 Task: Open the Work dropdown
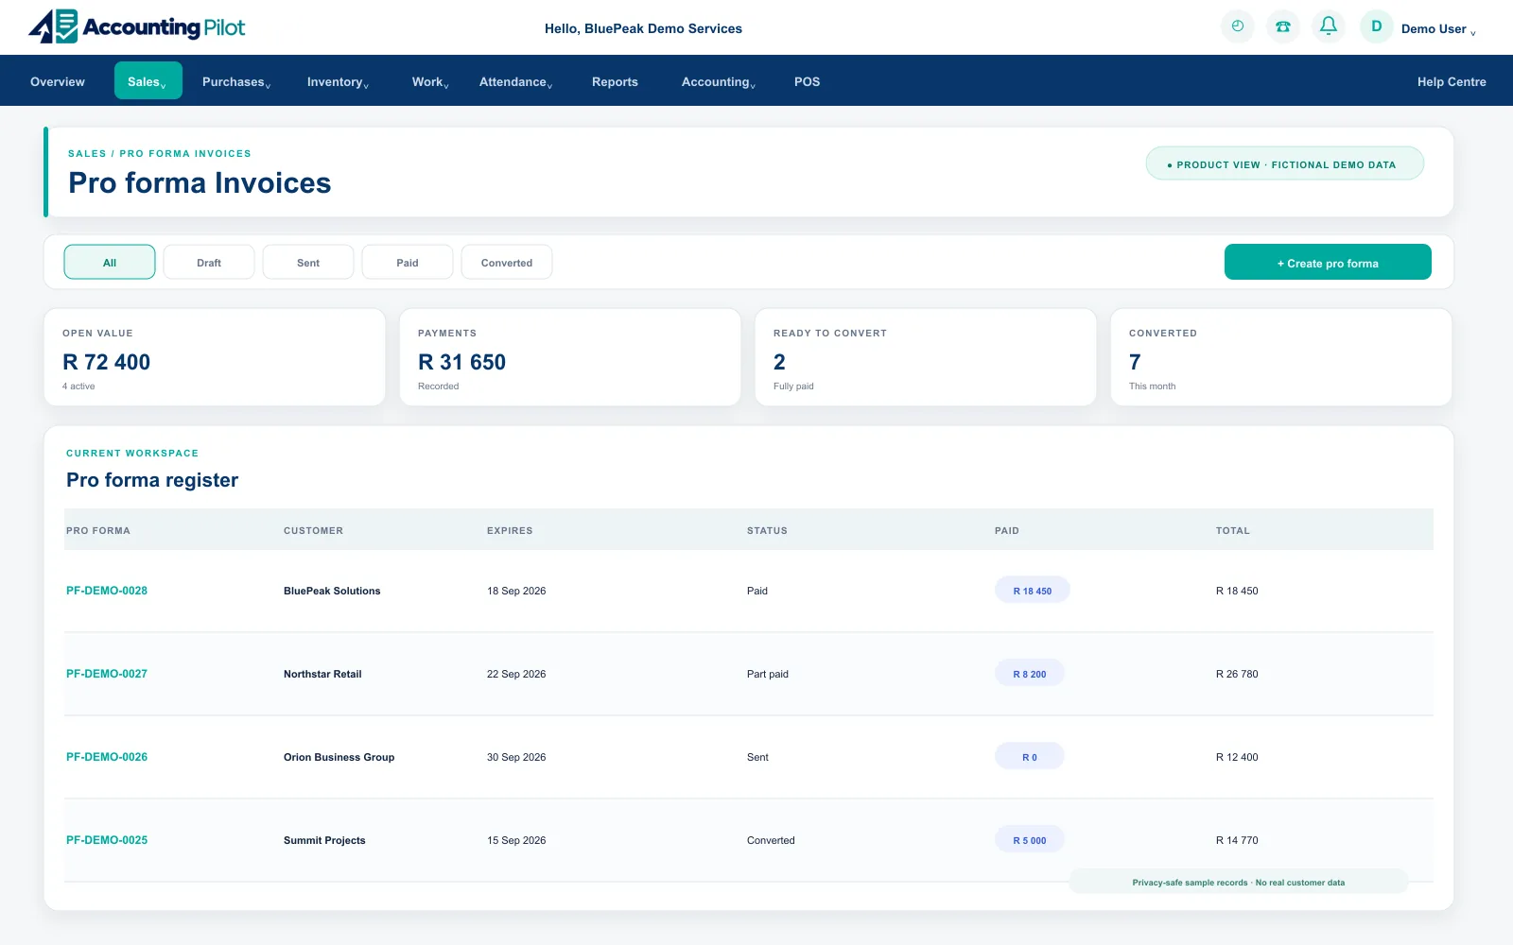pos(430,82)
